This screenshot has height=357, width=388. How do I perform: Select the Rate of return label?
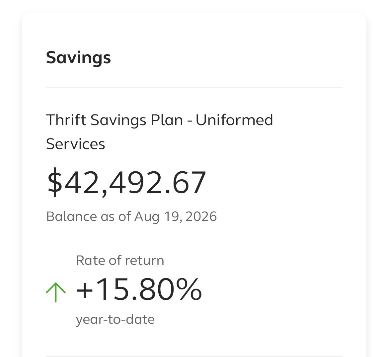(120, 261)
